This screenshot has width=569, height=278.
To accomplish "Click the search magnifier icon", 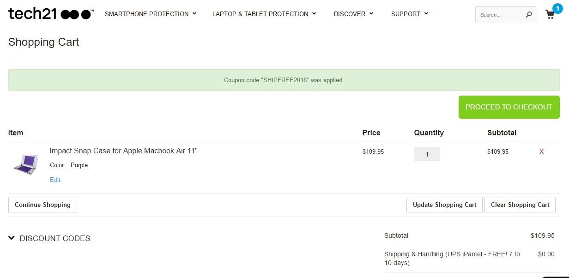I will click(x=529, y=15).
